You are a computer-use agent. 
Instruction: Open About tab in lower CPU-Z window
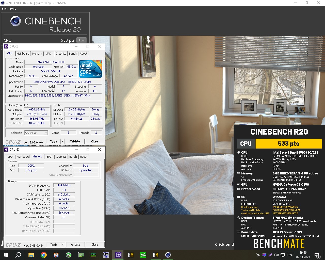click(x=84, y=157)
